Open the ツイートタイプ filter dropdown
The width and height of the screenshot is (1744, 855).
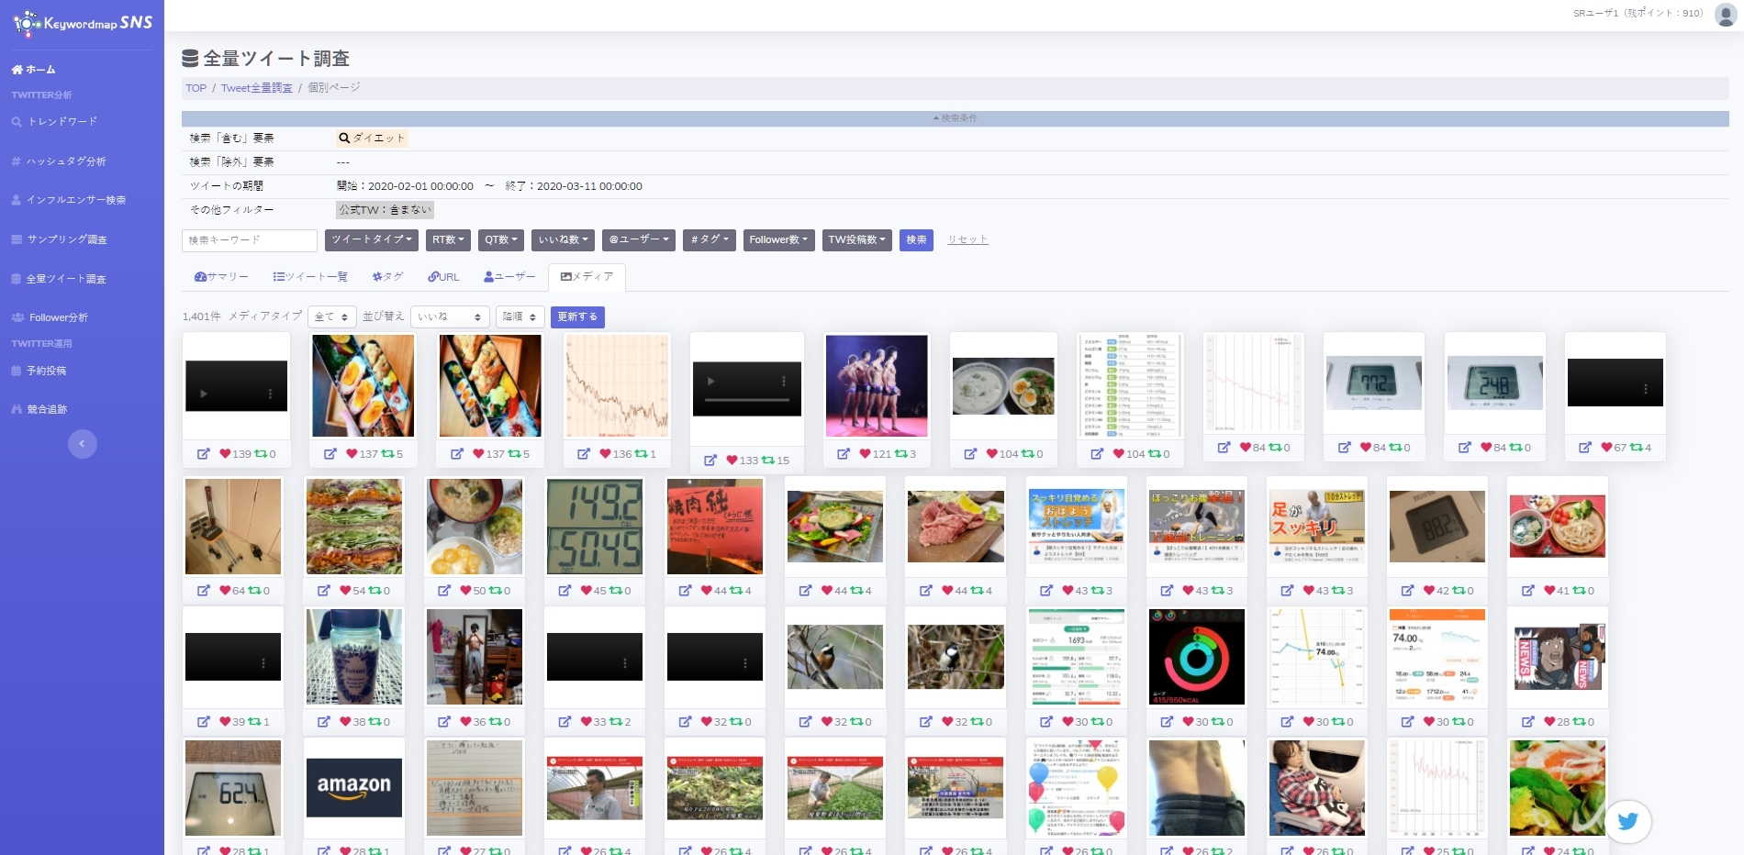pos(371,239)
